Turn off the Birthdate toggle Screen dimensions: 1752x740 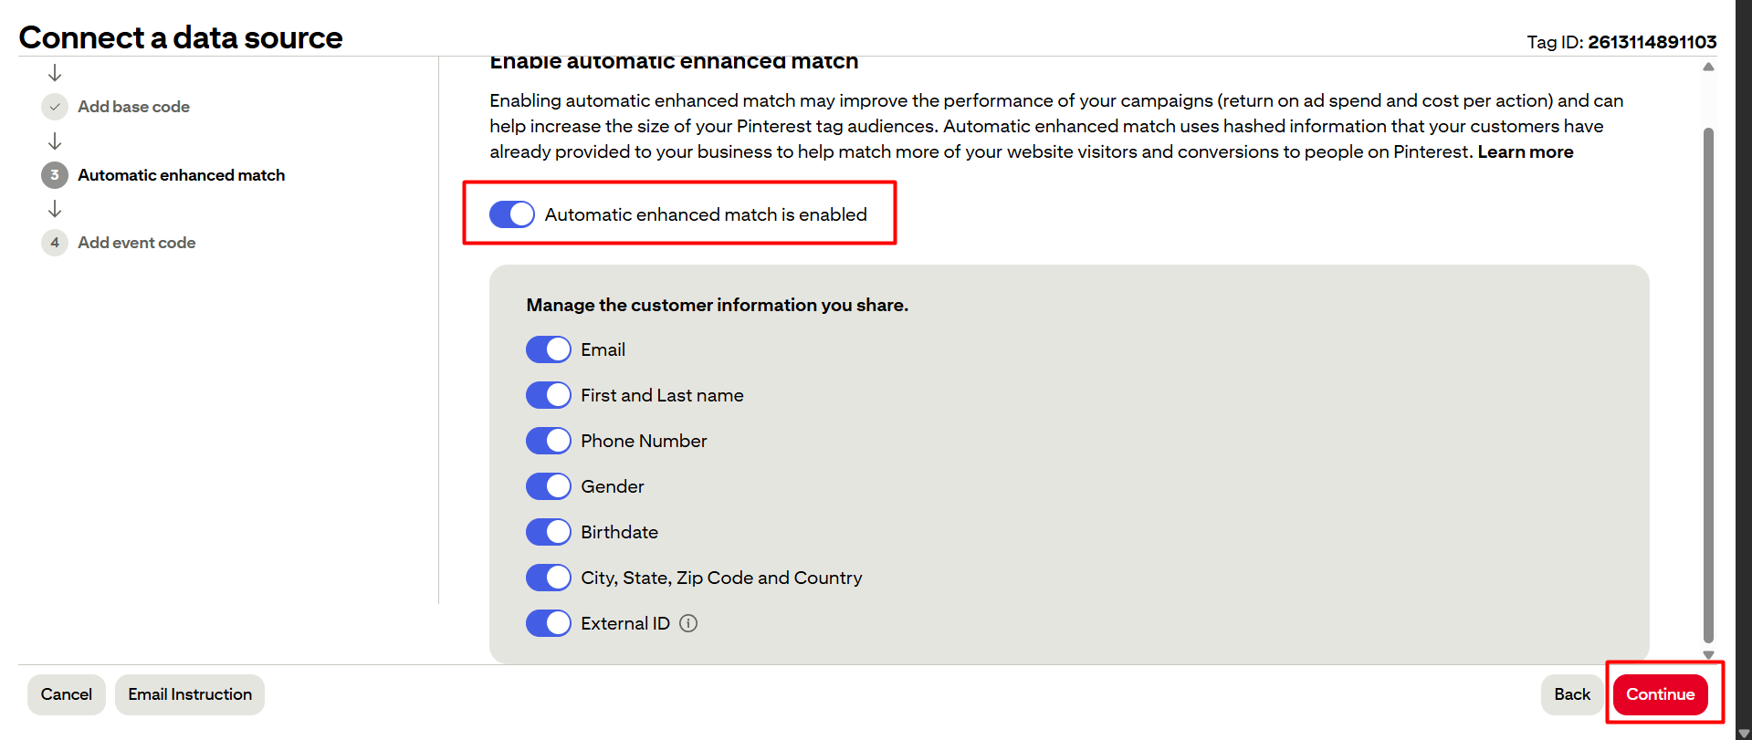point(549,532)
